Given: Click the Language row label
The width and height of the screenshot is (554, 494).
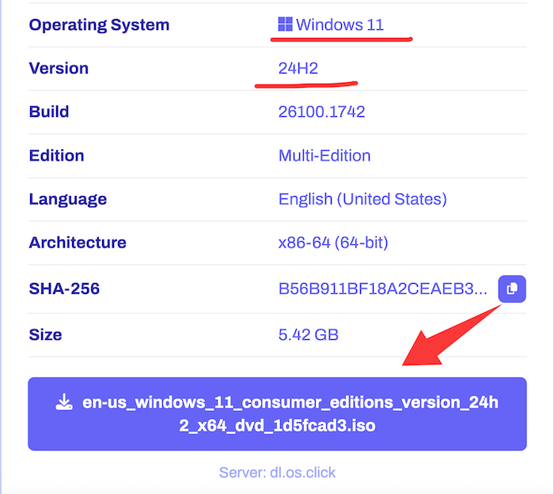Looking at the screenshot, I should pyautogui.click(x=68, y=199).
